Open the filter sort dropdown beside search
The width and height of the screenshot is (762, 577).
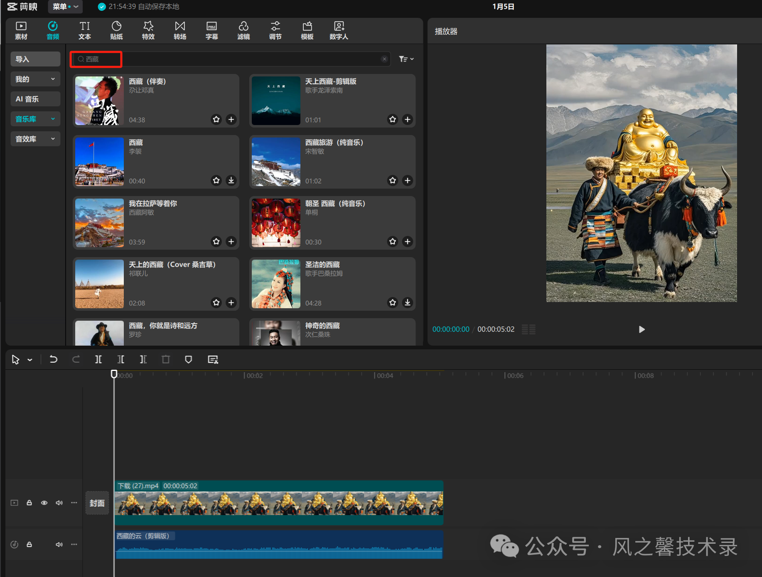406,59
